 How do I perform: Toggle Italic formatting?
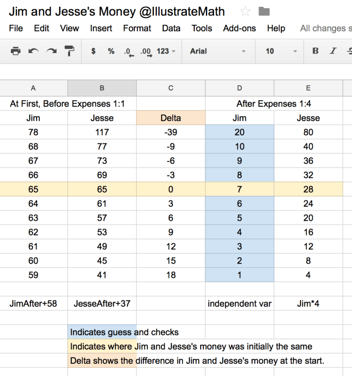pyautogui.click(x=333, y=51)
